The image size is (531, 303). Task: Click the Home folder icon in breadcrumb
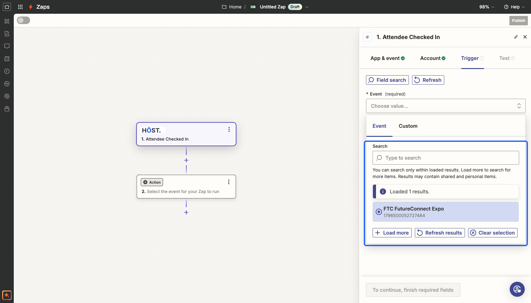coord(224,7)
